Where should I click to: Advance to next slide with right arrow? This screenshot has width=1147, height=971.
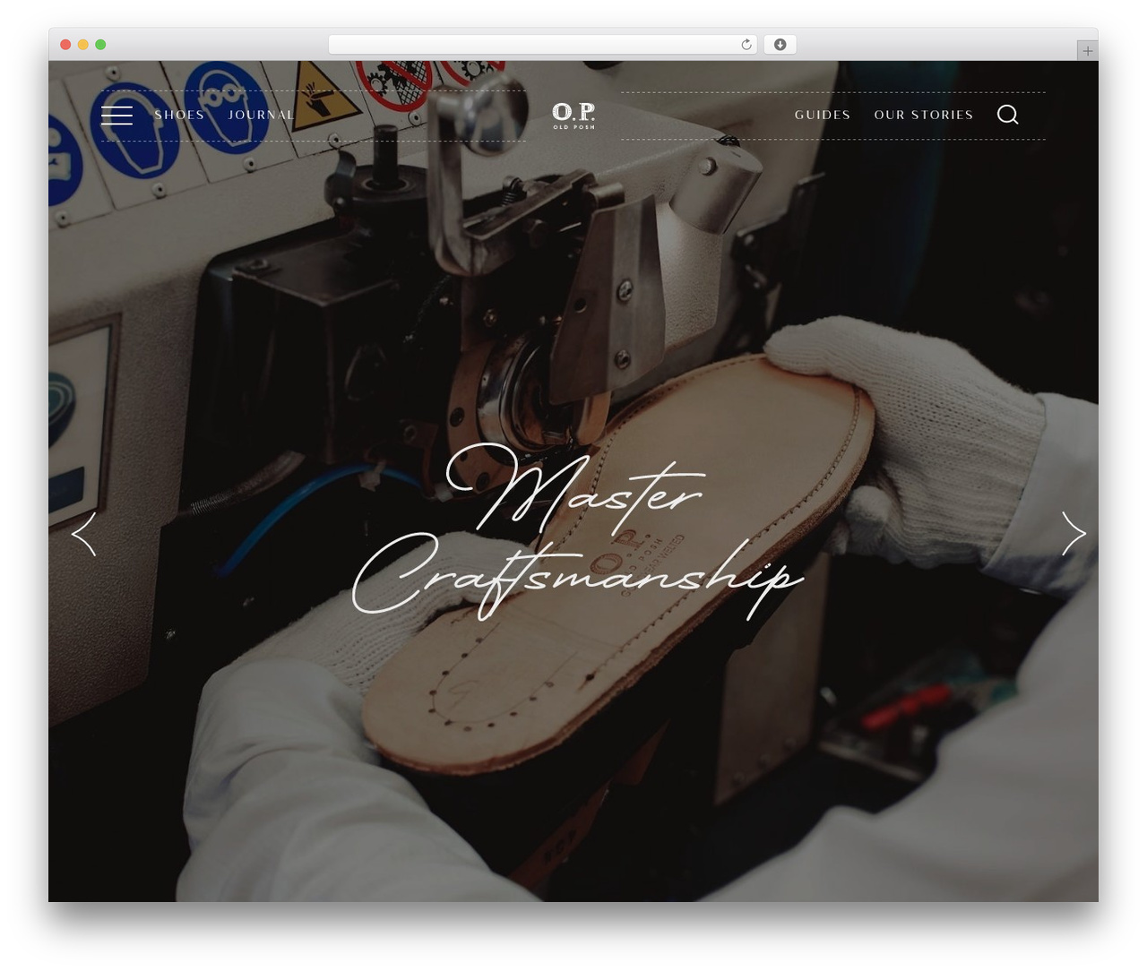(x=1074, y=534)
